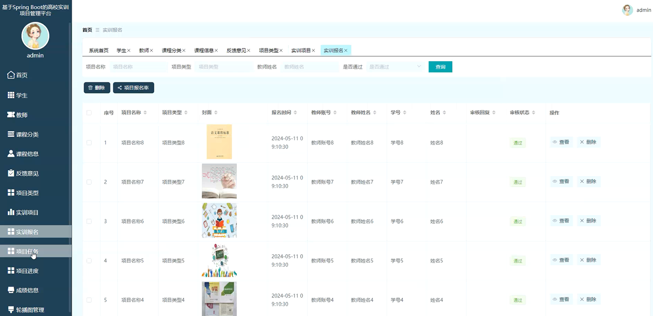
Task: Click the 首页 breadcrumb link
Action: (x=87, y=30)
